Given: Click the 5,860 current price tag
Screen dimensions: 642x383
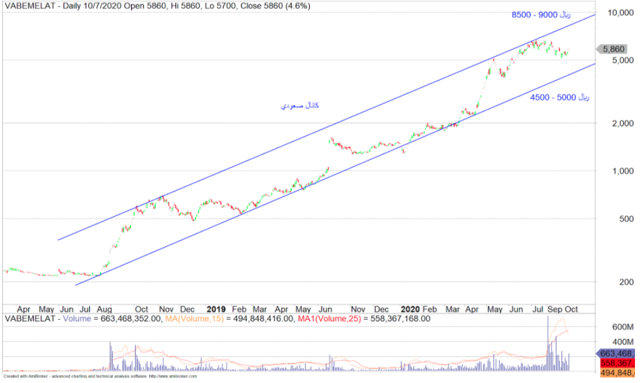Looking at the screenshot, I should pos(613,49).
